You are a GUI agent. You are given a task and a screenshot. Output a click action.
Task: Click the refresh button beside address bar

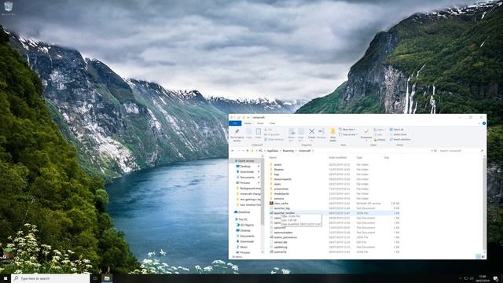click(435, 150)
